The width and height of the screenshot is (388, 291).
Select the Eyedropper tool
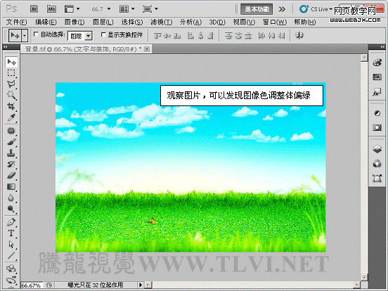(11, 117)
